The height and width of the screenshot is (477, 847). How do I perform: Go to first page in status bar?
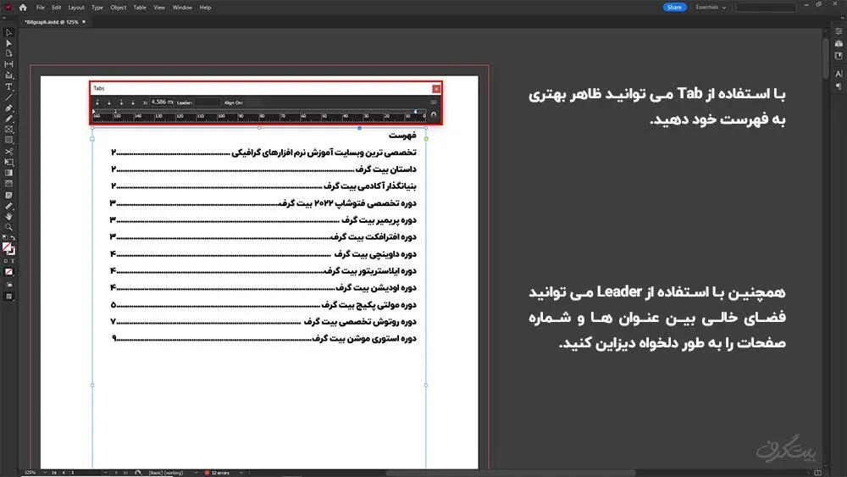[54, 473]
